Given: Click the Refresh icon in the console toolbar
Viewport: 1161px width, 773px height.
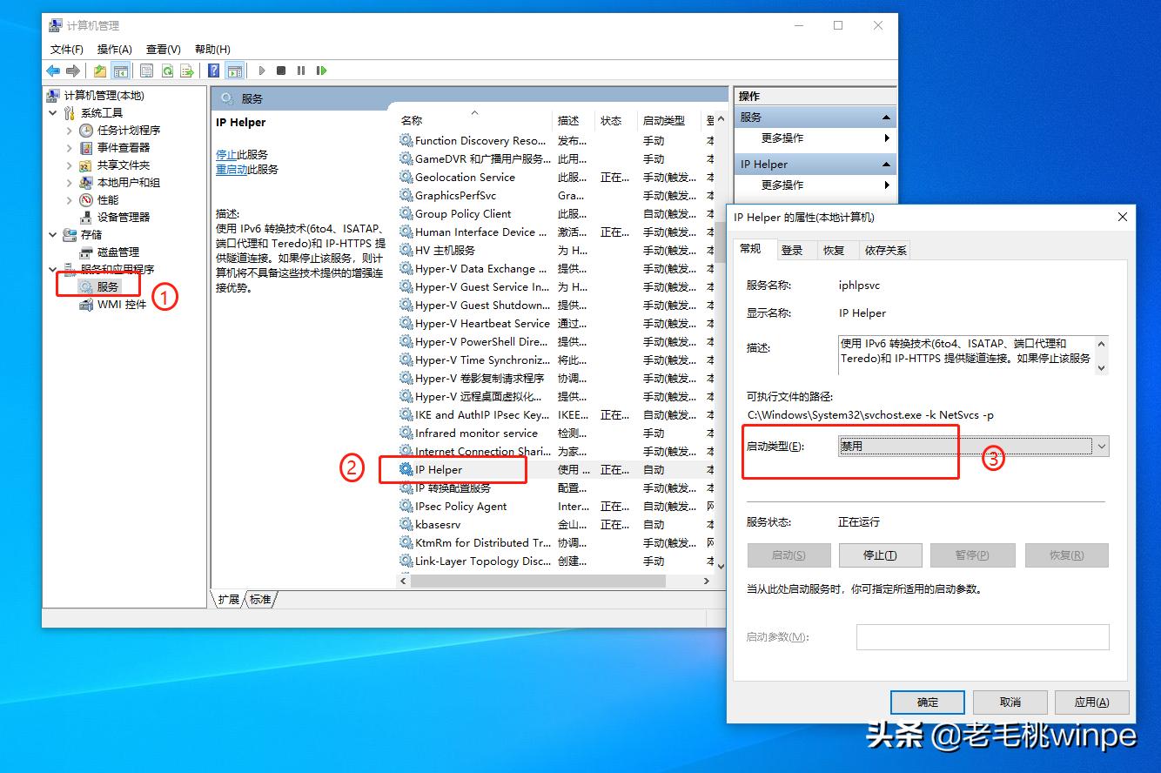Looking at the screenshot, I should click(167, 71).
